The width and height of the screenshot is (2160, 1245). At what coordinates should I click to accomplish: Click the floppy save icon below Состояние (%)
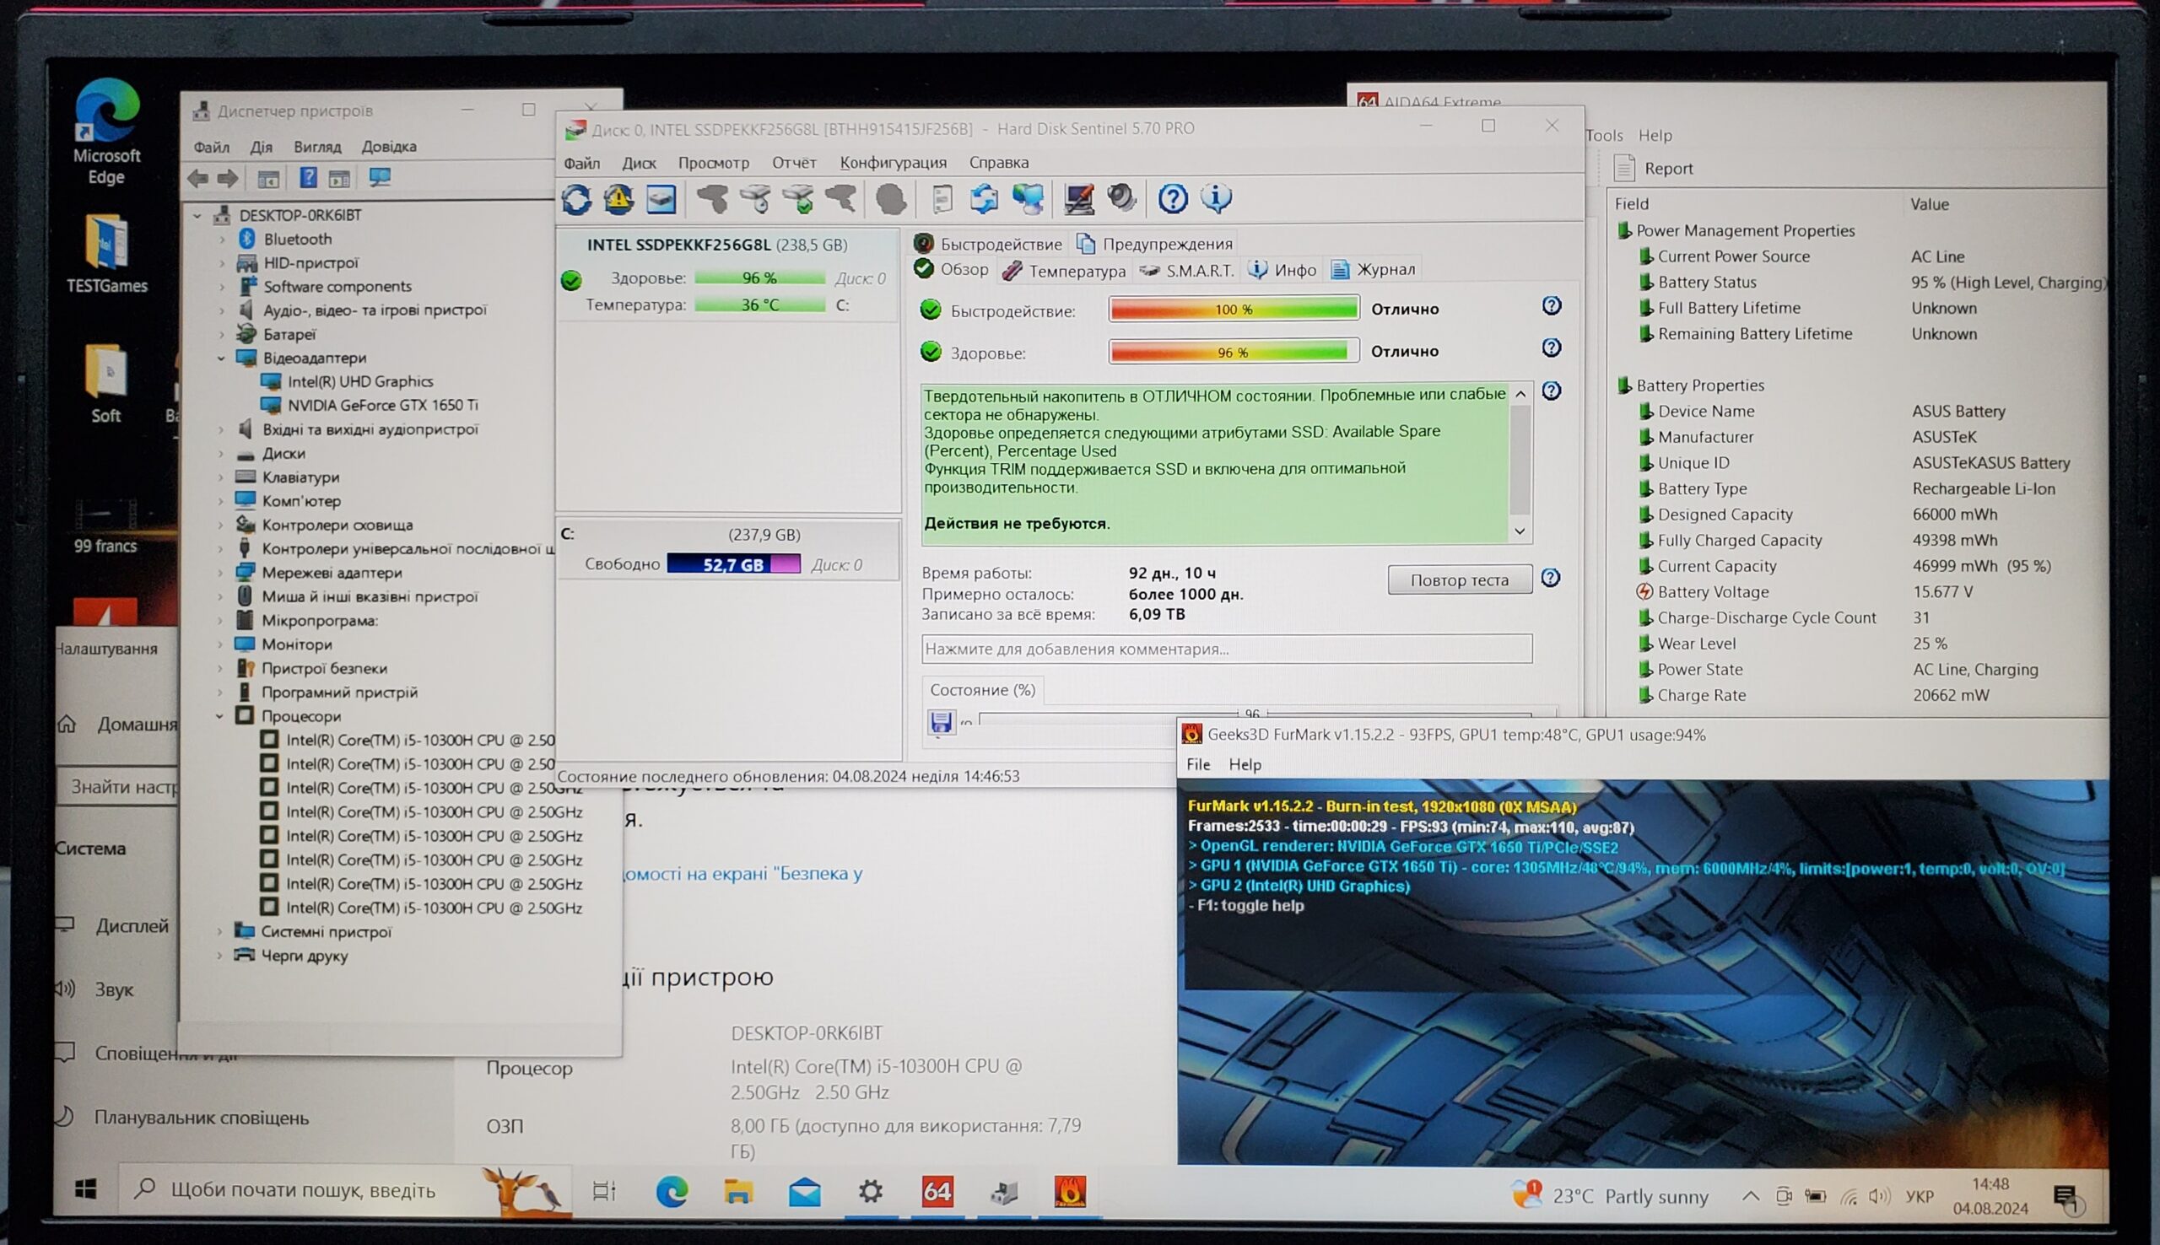click(941, 723)
